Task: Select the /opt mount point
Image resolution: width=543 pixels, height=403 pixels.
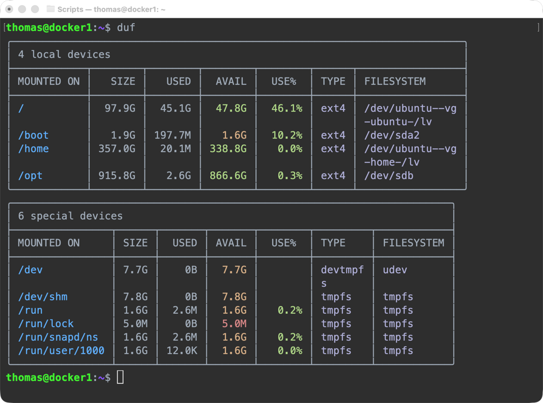Action: point(30,176)
